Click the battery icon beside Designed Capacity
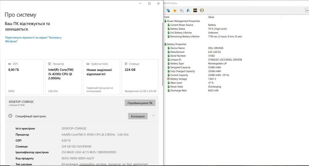Image resolution: width=309 pixels, height=166 pixels. click(x=168, y=67)
